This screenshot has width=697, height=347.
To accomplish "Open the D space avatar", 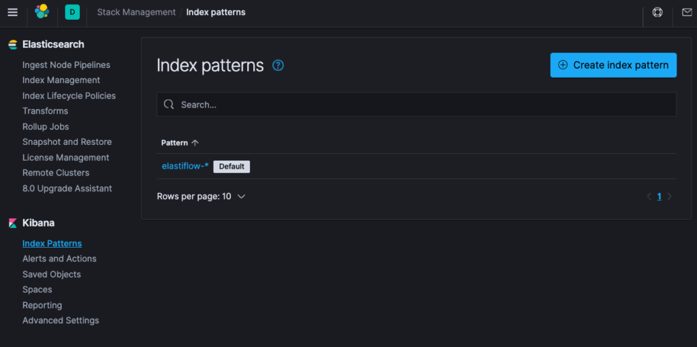I will pos(72,12).
